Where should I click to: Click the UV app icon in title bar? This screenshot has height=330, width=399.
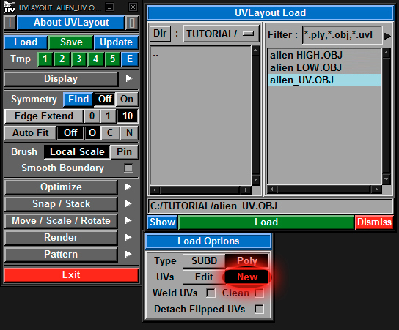point(9,7)
